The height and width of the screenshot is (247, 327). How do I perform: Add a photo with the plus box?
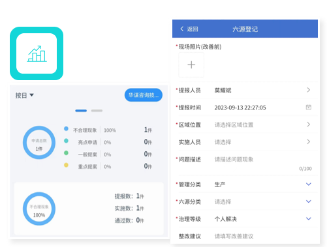pos(191,65)
